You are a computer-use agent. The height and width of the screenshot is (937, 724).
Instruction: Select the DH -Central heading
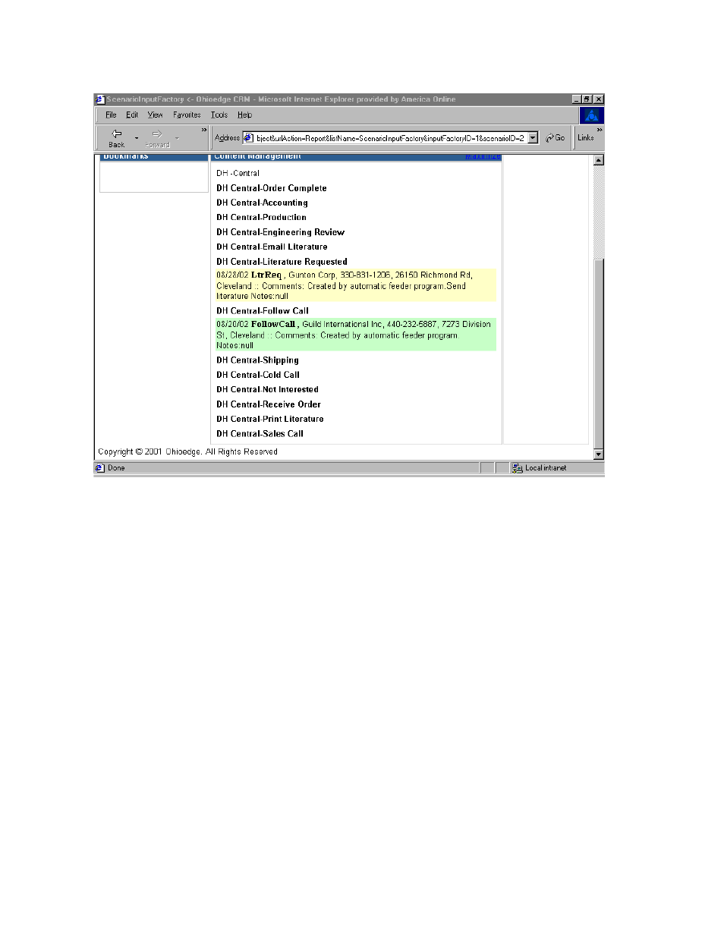point(238,174)
